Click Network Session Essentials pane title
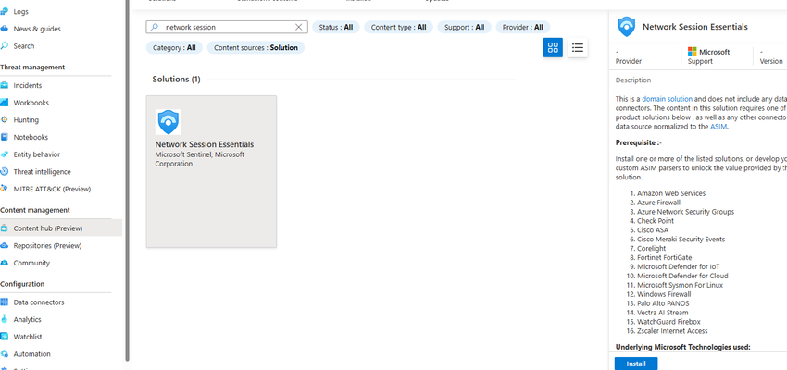This screenshot has width=787, height=370. coord(695,27)
